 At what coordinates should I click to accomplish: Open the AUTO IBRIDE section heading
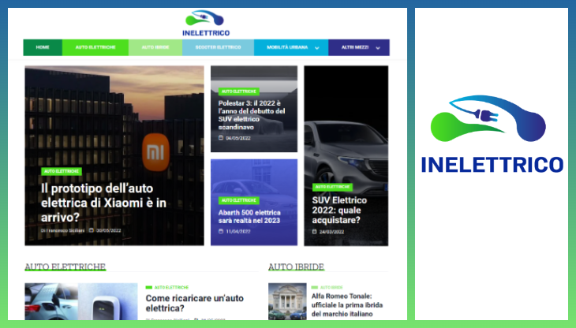pyautogui.click(x=296, y=266)
